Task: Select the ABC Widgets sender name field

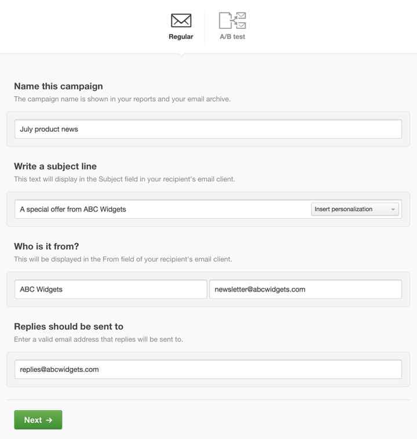Action: tap(111, 289)
